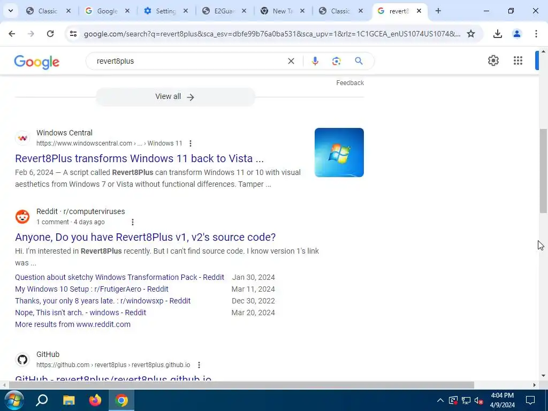Click the scroll down arrow

point(543,376)
